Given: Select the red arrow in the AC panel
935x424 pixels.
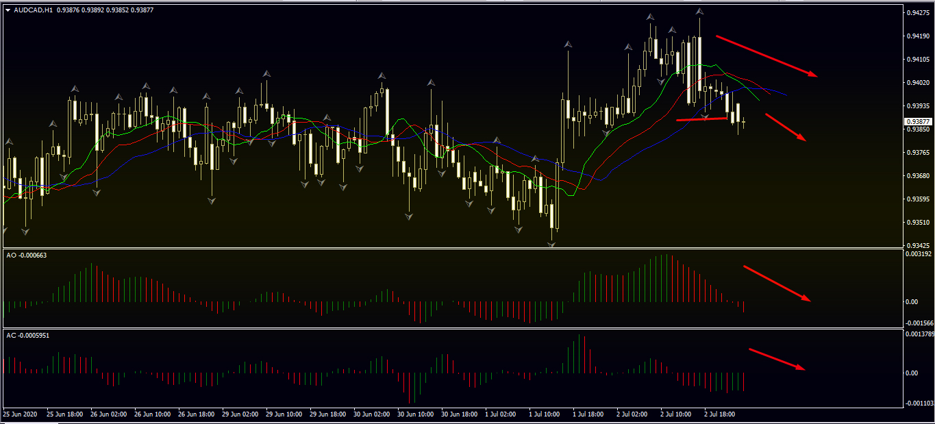Looking at the screenshot, I should point(776,359).
